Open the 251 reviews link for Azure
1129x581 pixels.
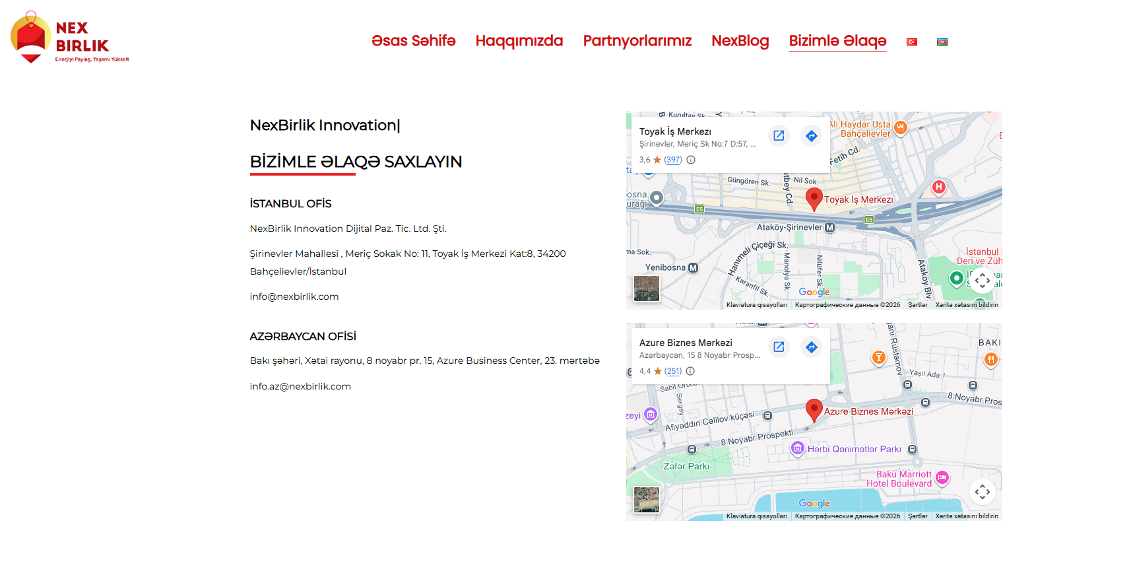[x=673, y=371]
